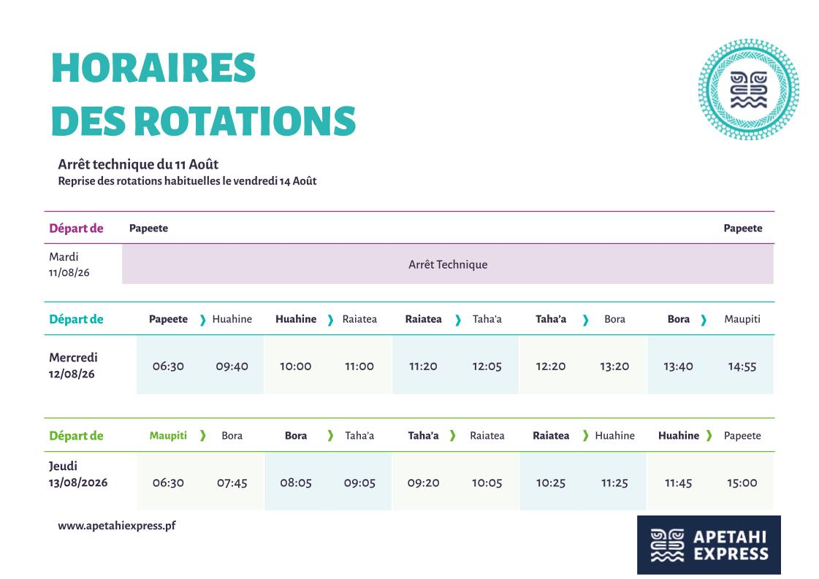Select the 09:40 Huahine arrival time
819x579 pixels.
(232, 367)
